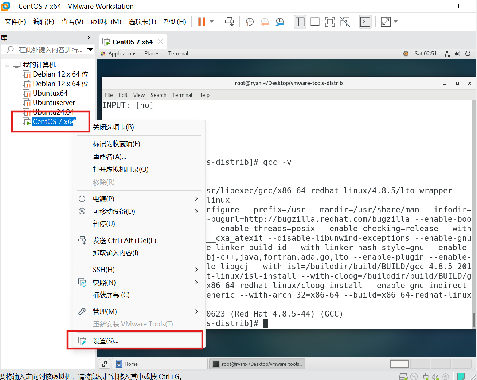Choose 标记为收藏项(F) from the context menu
Viewport: 477px width, 380px height.
[139, 144]
